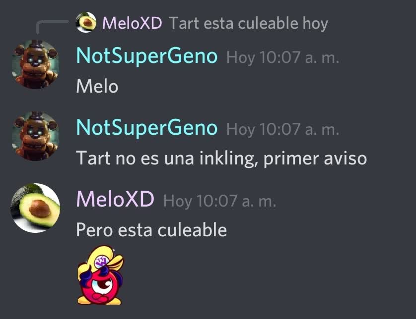Select the 'Melo' message text

tap(97, 86)
